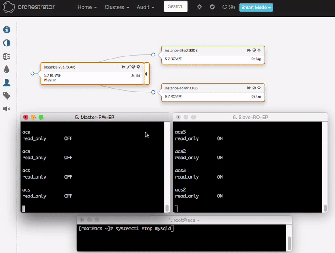Screen dimensions: 335x253
Task: Click the pencil edit icon on instance-77c1 node
Action: [128, 66]
